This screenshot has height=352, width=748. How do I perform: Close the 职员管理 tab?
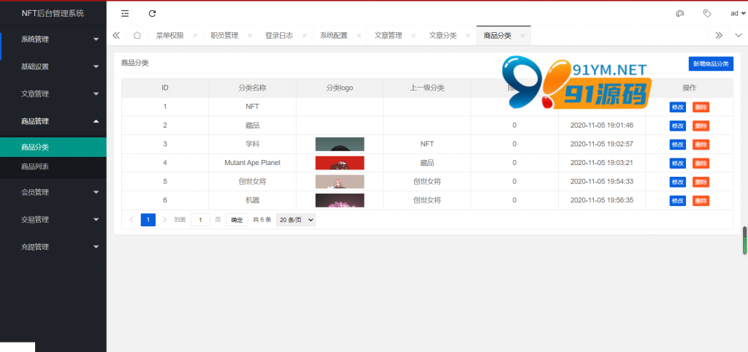tap(250, 36)
